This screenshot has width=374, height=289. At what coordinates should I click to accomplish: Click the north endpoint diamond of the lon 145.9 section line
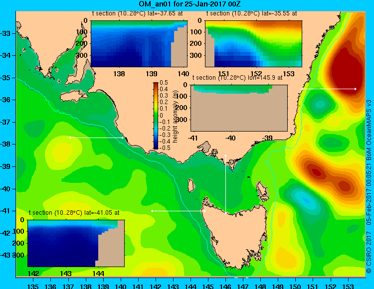tap(225, 155)
